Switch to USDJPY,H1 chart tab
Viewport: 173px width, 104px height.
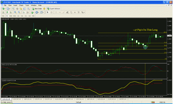[x=38, y=99]
